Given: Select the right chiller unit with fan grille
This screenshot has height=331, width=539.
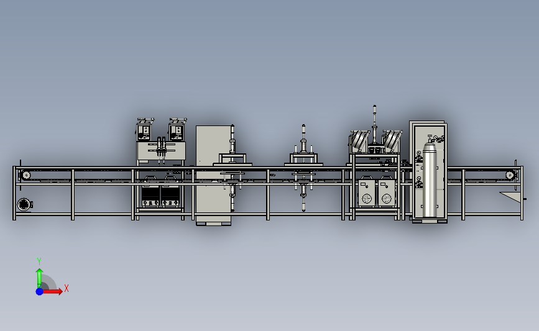Looking at the screenshot, I should [x=387, y=193].
